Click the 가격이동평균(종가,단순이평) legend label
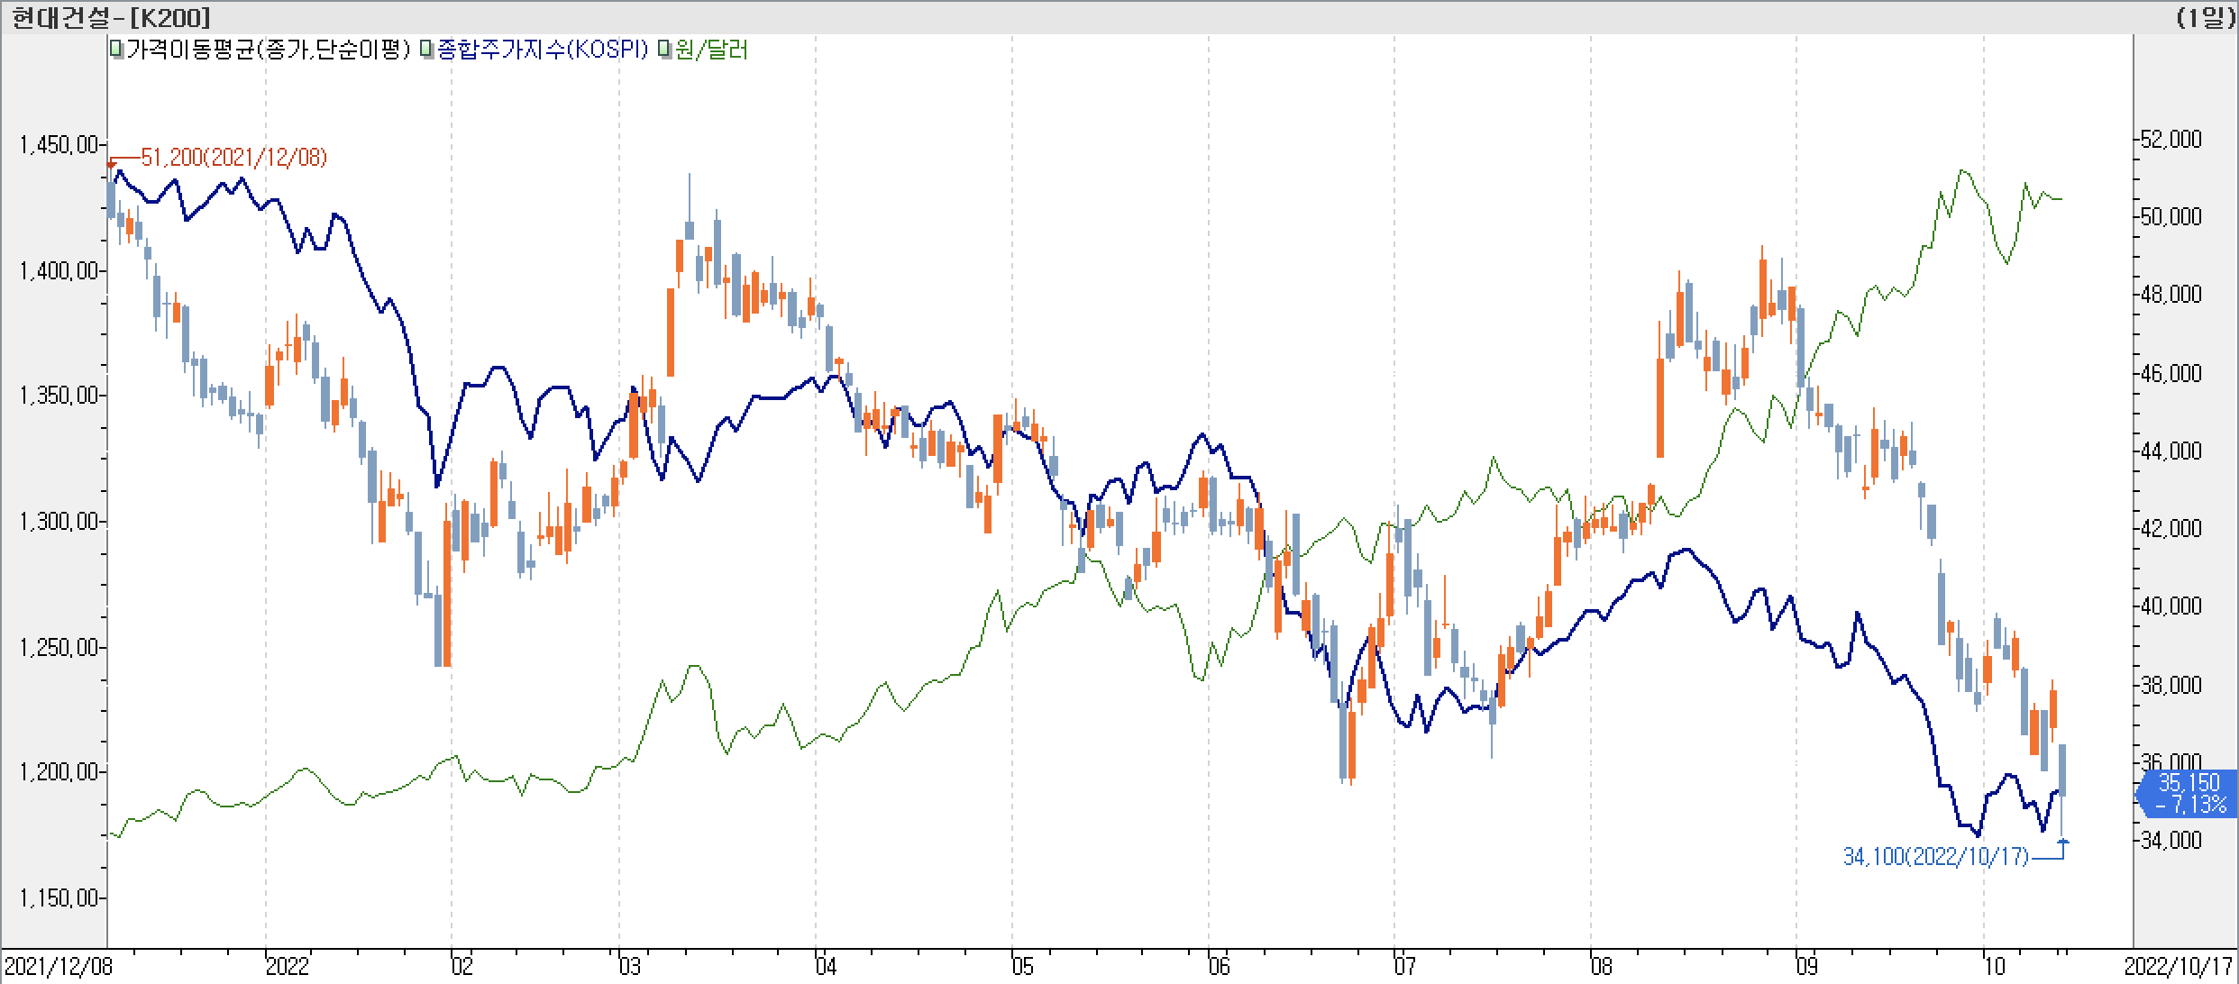The image size is (2239, 984). point(269,50)
